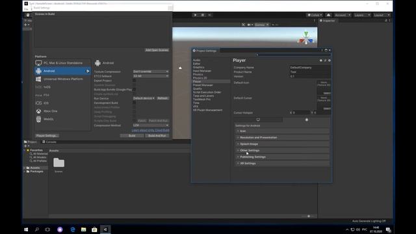Select the Android platform in Build Settings
The width and height of the screenshot is (416, 234).
click(x=62, y=71)
